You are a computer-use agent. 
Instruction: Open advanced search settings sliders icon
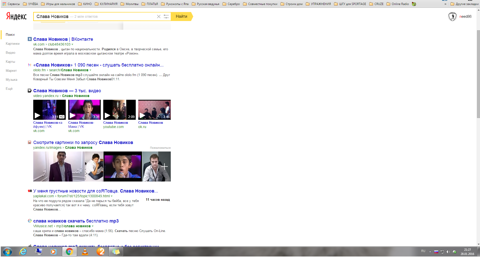click(x=166, y=16)
